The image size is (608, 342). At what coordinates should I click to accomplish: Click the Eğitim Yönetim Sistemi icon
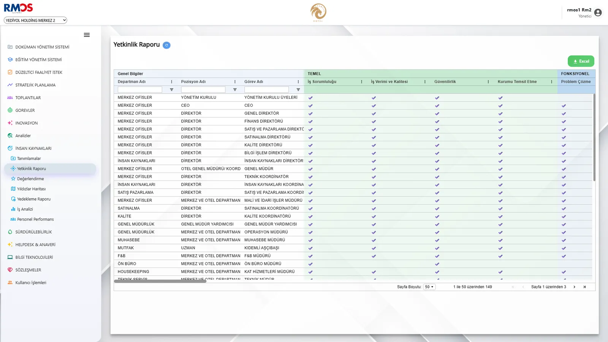[10, 60]
